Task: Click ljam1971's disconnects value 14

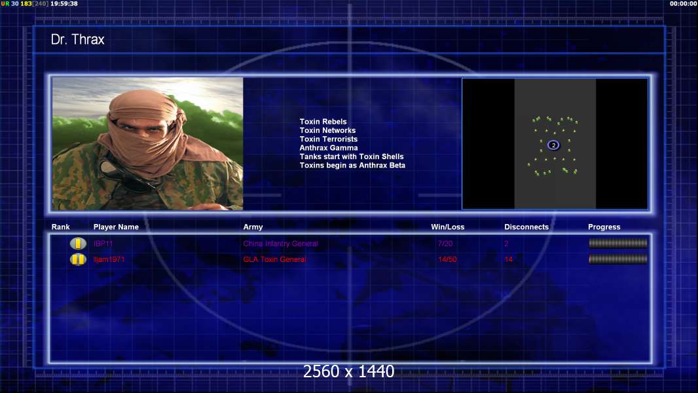Action: [508, 259]
